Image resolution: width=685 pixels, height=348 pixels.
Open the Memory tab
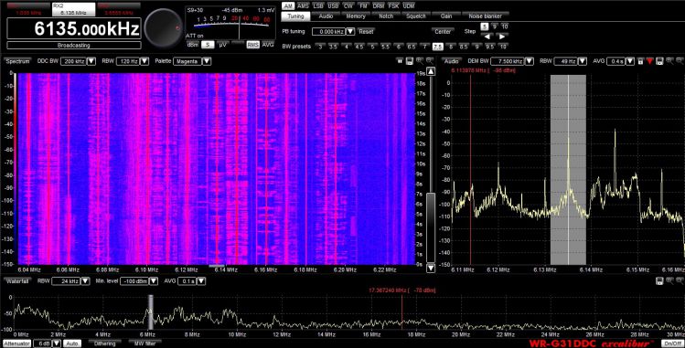(356, 16)
